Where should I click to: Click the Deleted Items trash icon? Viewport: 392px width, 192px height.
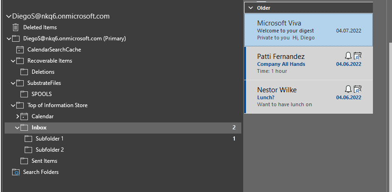pos(15,27)
